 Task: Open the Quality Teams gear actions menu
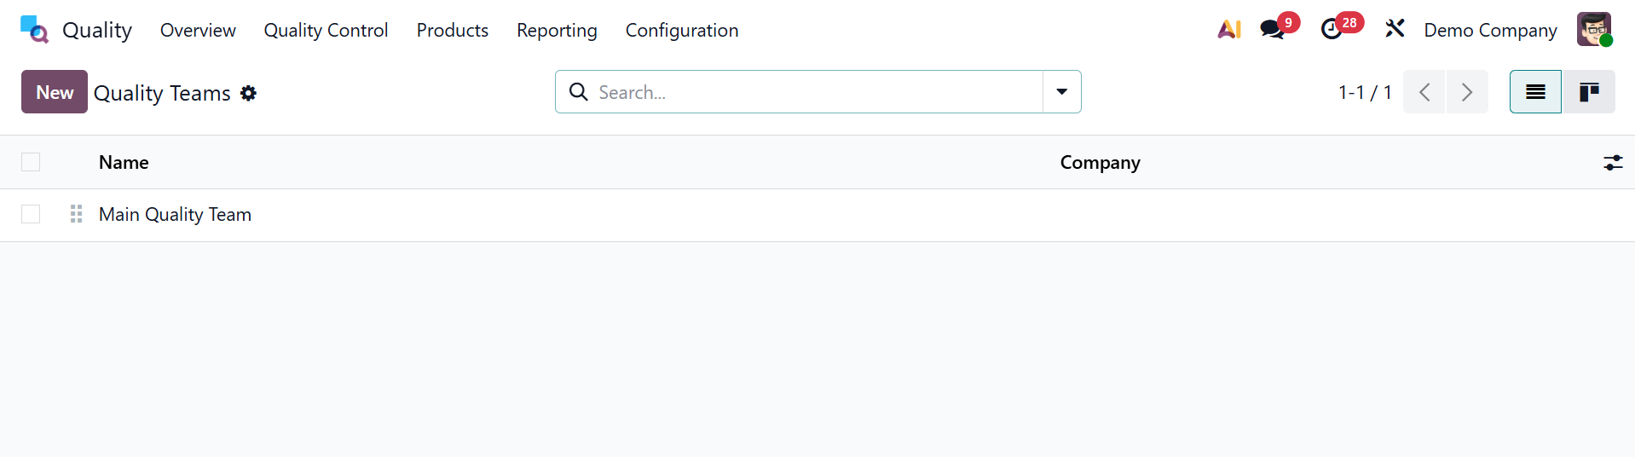click(248, 93)
